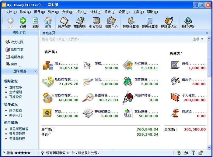Open the 理财计算器 tool

click(131, 23)
